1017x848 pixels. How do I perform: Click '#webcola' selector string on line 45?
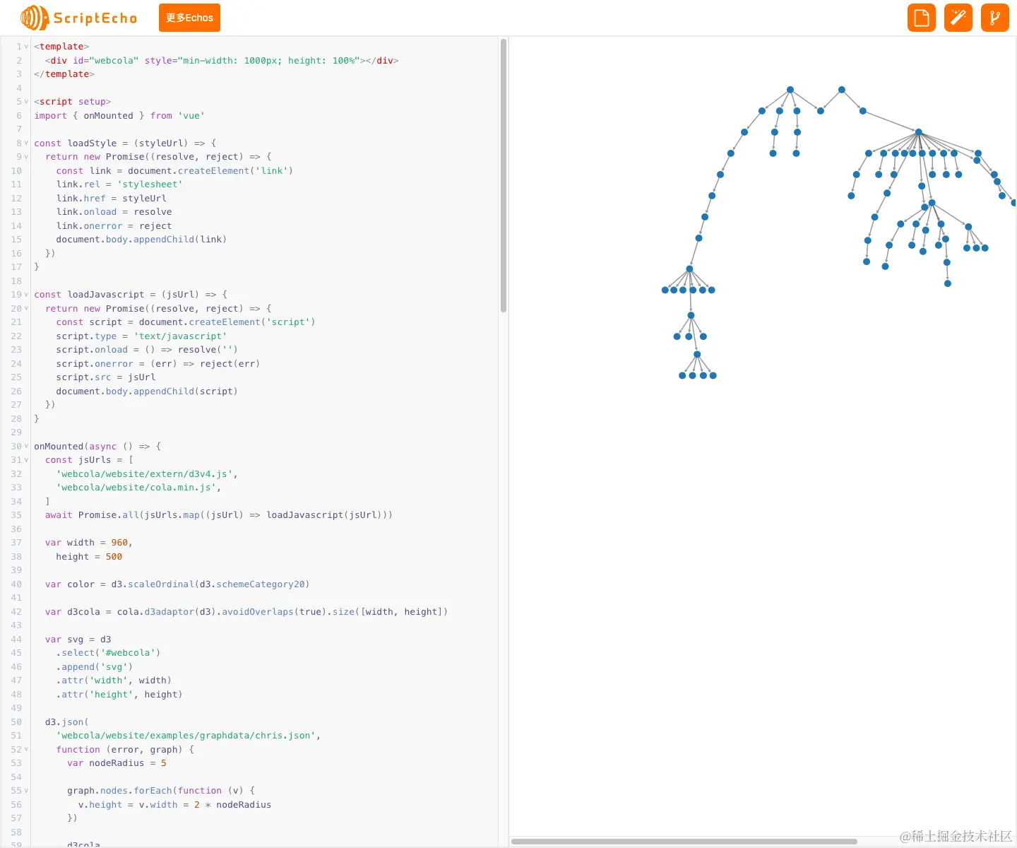[131, 653]
